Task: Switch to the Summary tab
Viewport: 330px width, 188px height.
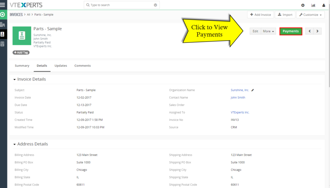Action: pos(22,66)
